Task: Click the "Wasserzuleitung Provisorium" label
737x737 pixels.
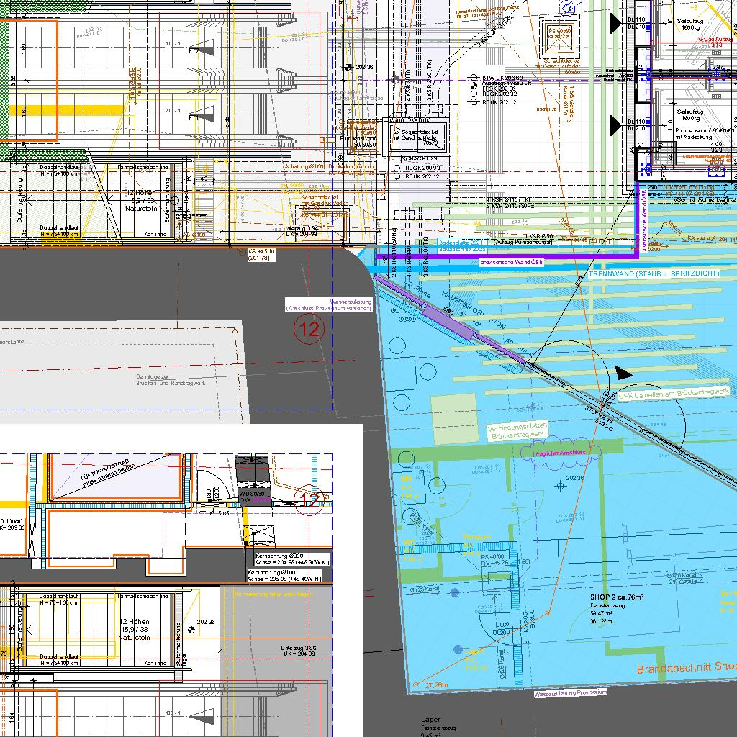Action: click(x=570, y=693)
